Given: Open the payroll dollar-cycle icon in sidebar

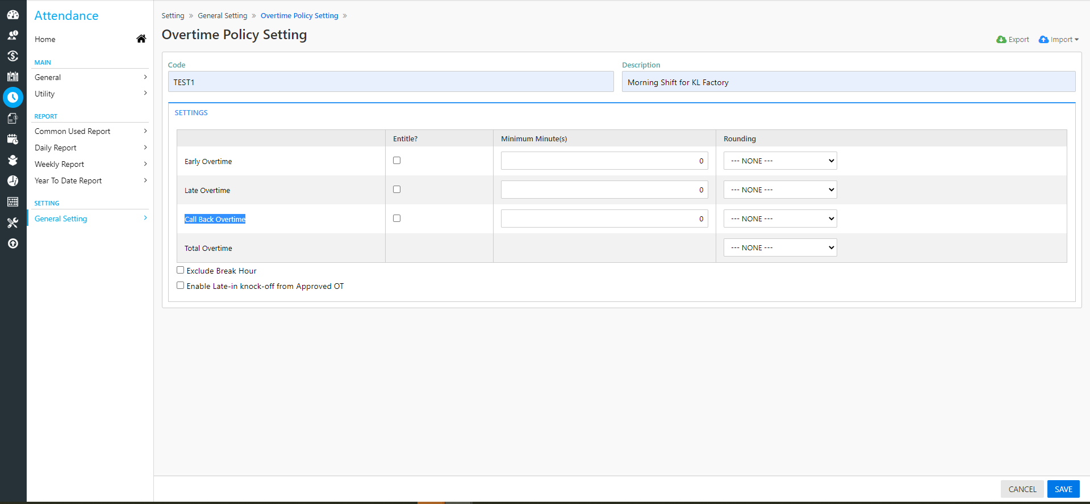Looking at the screenshot, I should 12,56.
